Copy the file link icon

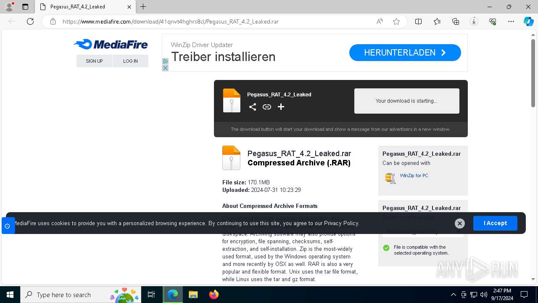(267, 107)
